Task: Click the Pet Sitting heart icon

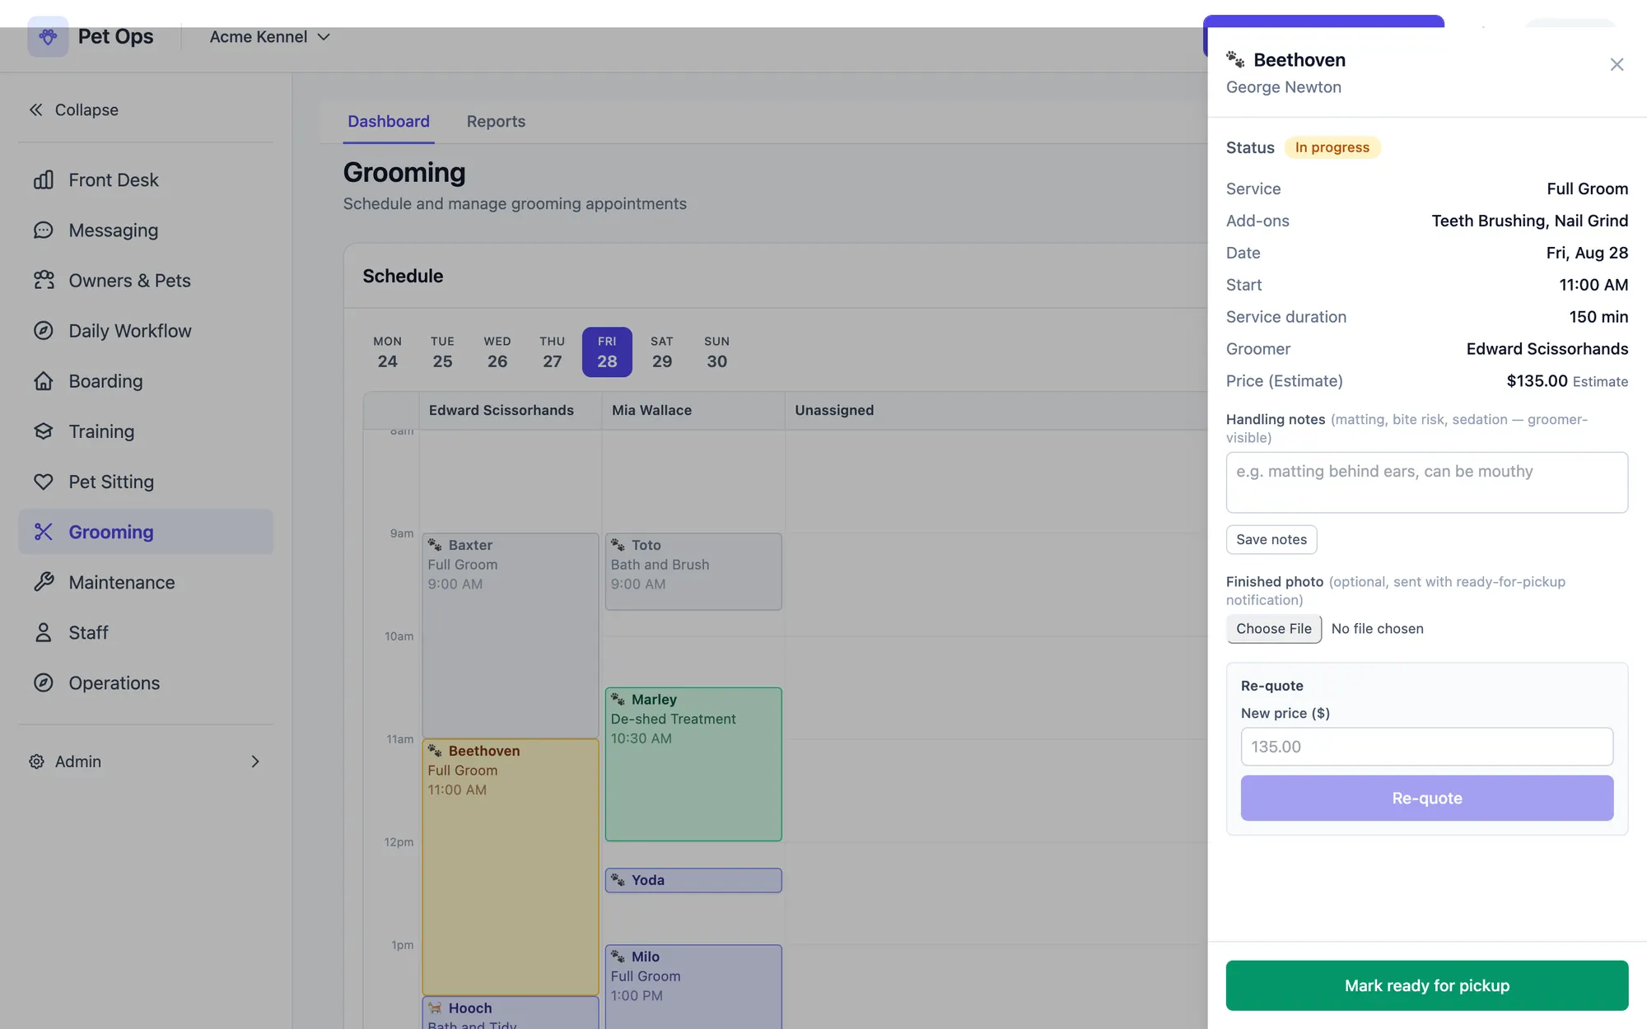Action: (44, 481)
